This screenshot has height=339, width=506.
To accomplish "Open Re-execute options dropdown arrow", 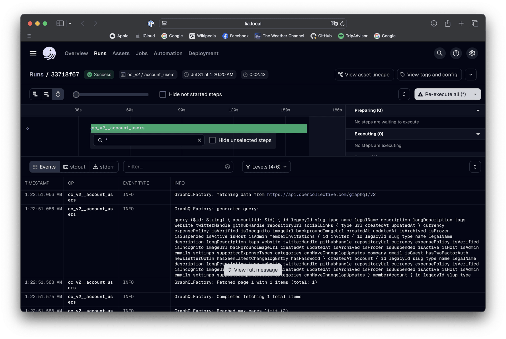I will point(475,94).
